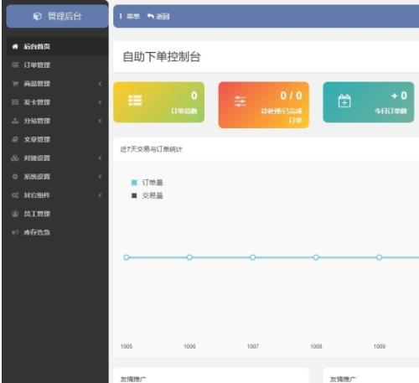Expand the 商品管理 submenu chevron
Screen dimensions: 419x383
click(100, 84)
